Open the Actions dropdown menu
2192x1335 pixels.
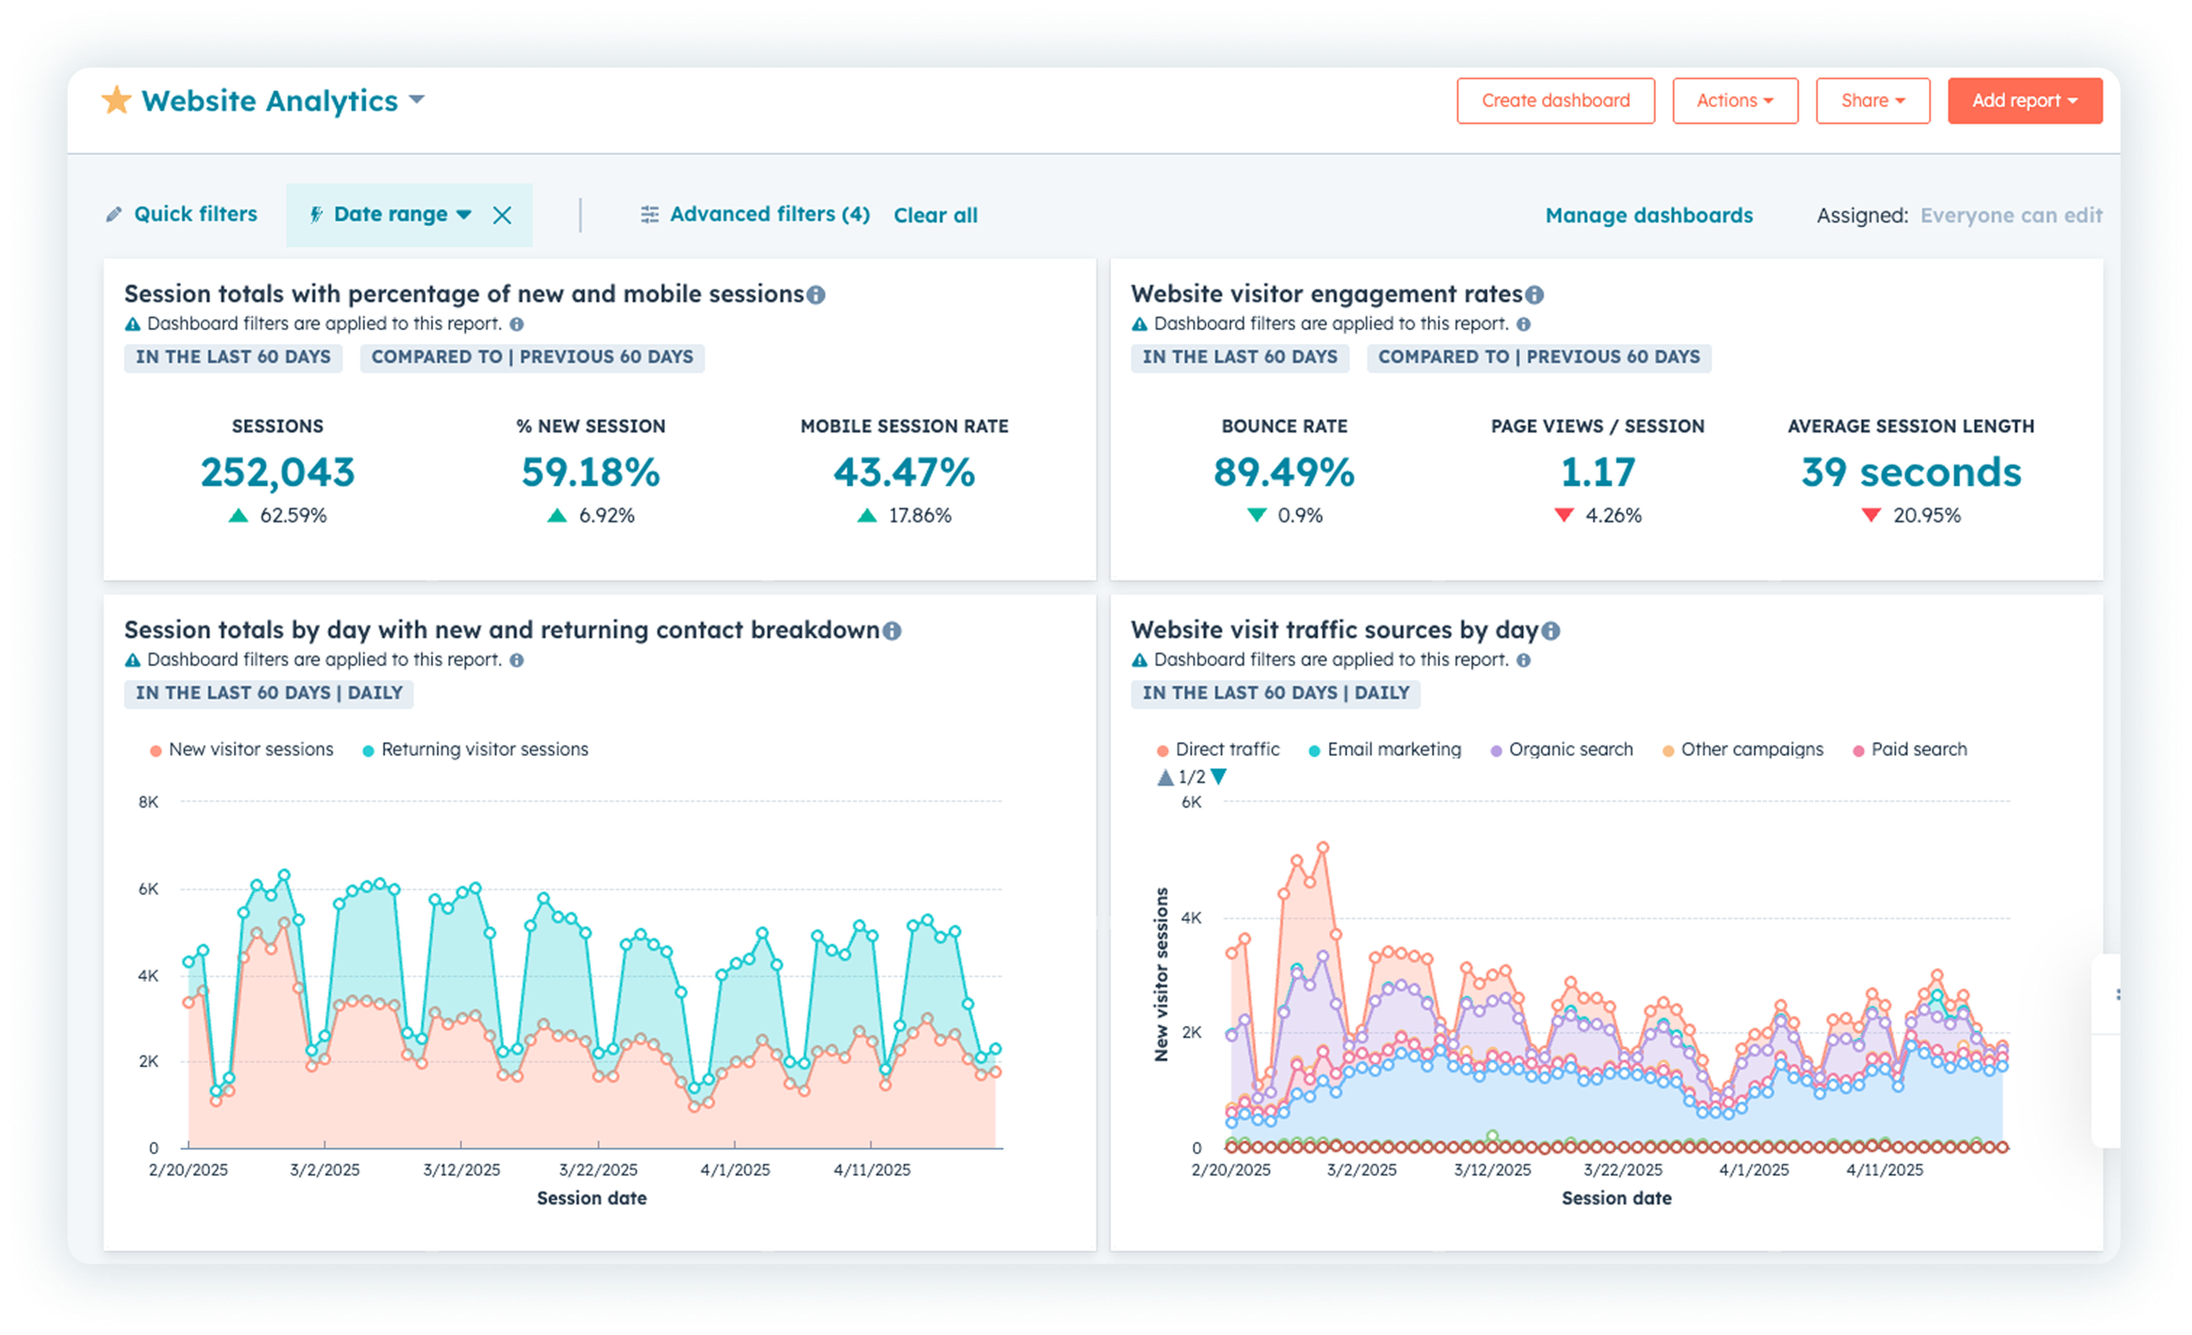(1735, 101)
